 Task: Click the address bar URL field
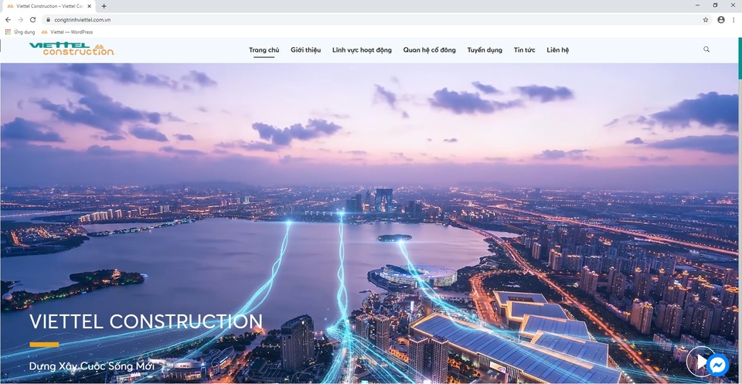(x=376, y=20)
